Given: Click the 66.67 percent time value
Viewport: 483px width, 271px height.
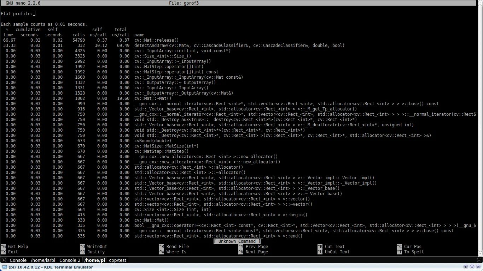Looking at the screenshot, I should [x=9, y=40].
